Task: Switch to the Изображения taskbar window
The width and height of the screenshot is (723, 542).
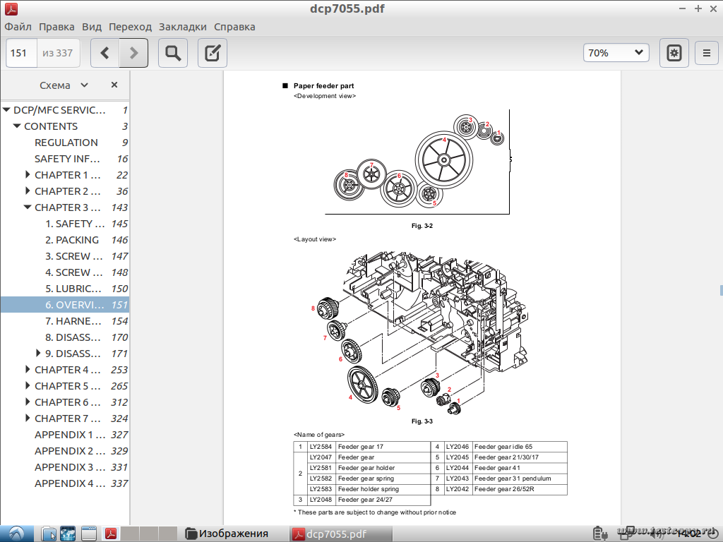Action: coord(226,534)
